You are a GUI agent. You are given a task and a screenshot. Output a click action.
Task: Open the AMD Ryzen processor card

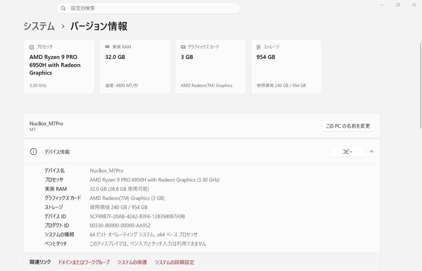coord(59,66)
